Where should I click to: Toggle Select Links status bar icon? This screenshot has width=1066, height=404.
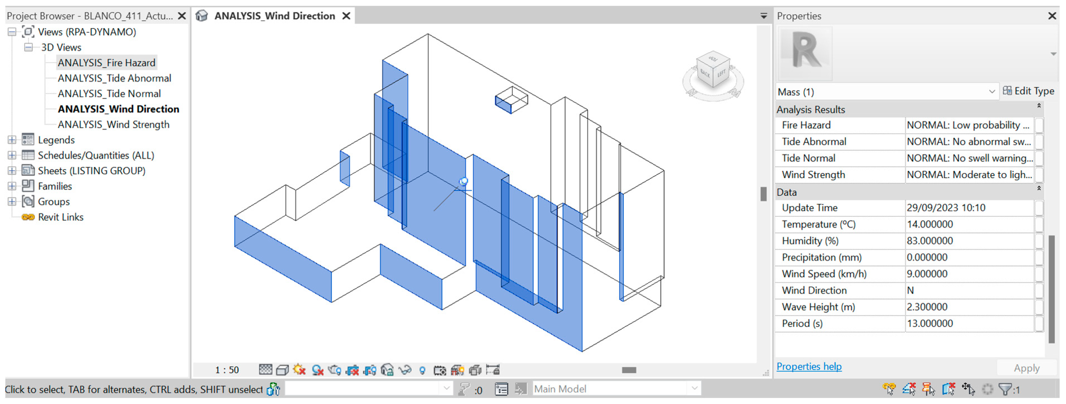pyautogui.click(x=889, y=389)
